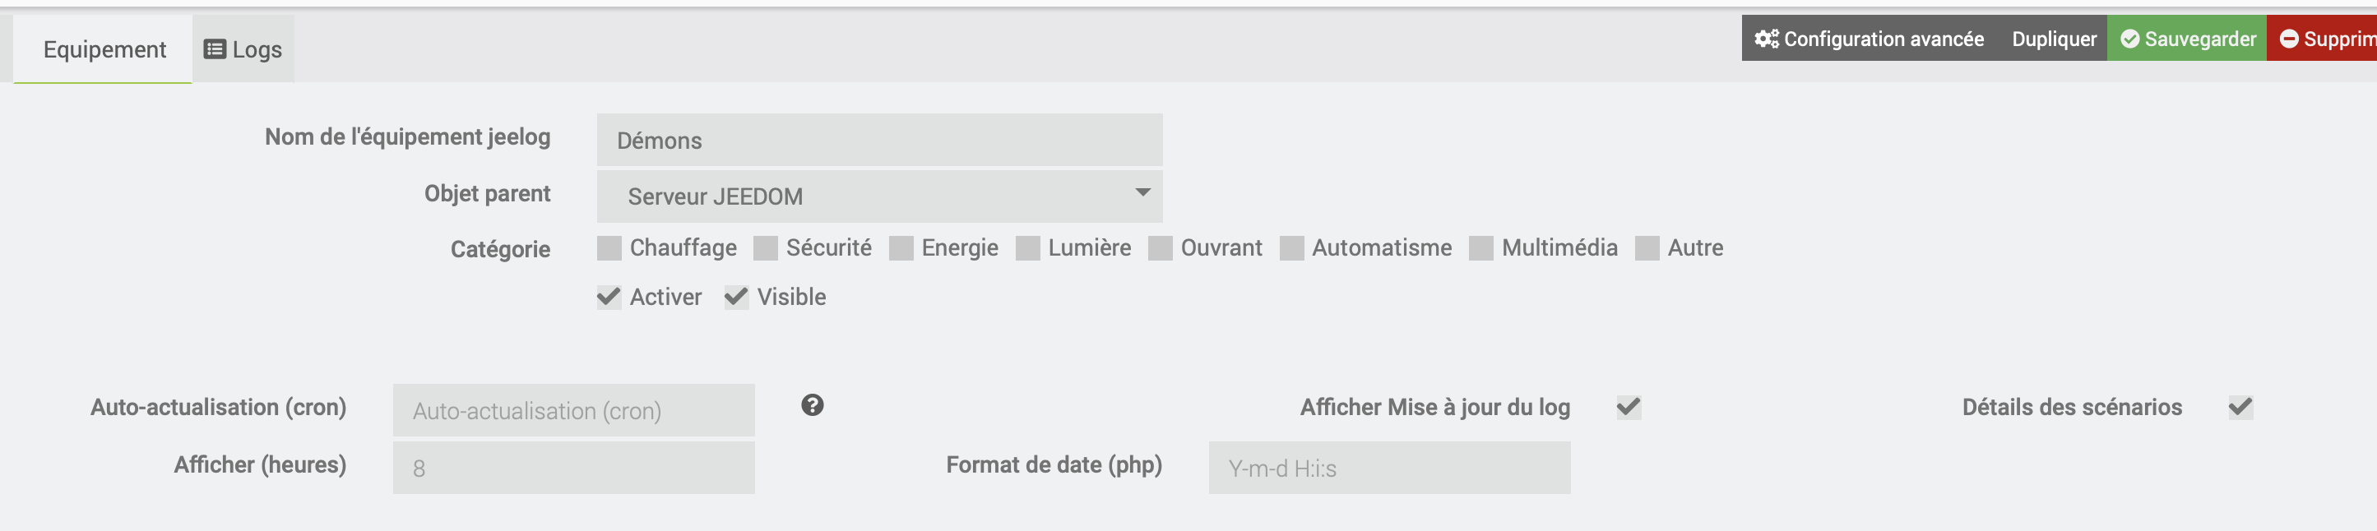Click the Auto-actualisation (cron) input field
The image size is (2377, 531).
click(x=573, y=411)
